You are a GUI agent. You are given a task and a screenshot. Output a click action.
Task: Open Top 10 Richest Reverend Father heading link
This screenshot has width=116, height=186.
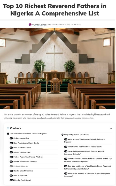click(x=28, y=134)
